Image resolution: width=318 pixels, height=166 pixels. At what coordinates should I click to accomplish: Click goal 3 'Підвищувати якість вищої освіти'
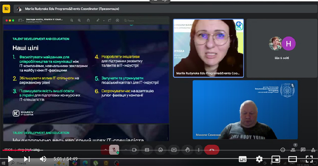(47, 91)
